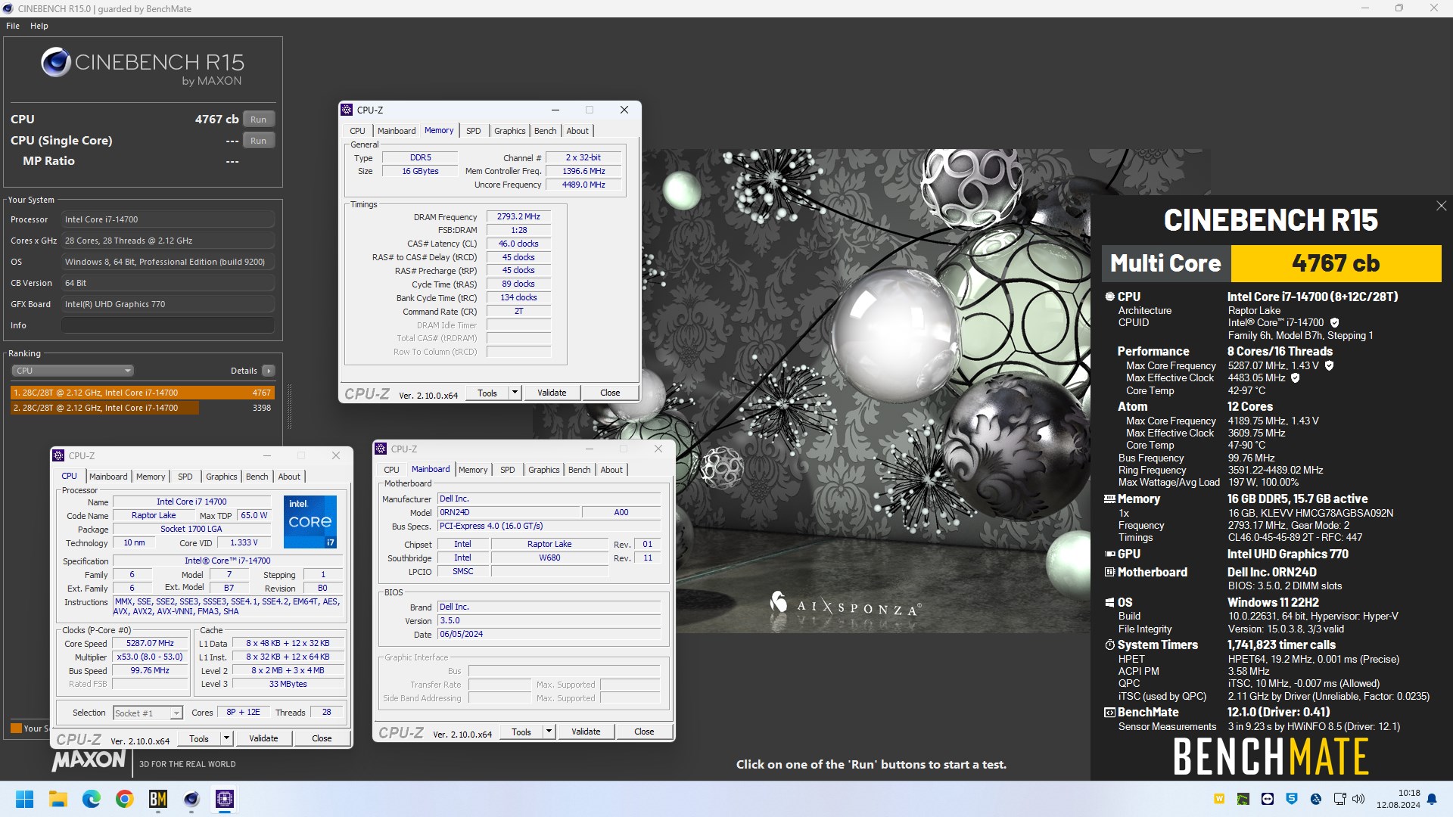Switch to BenchMate in the taskbar
Viewport: 1453px width, 817px height.
click(158, 799)
